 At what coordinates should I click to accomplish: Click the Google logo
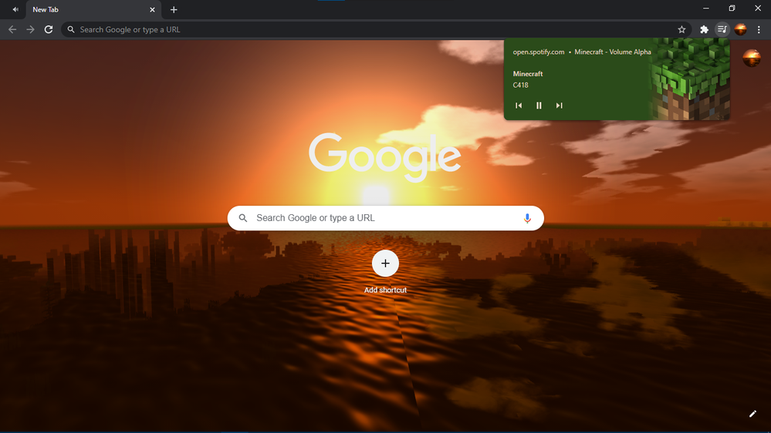(x=385, y=156)
